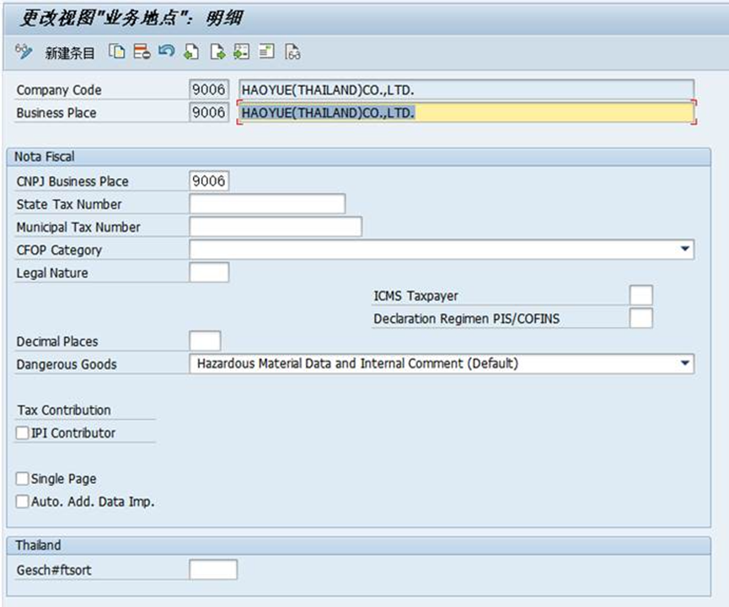Click the ICMS Taxpayer label
The width and height of the screenshot is (729, 607).
click(x=415, y=296)
